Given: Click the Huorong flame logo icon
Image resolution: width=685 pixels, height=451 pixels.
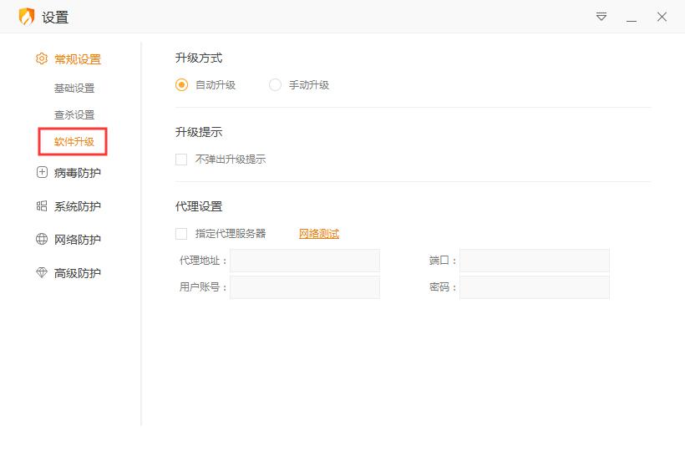Looking at the screenshot, I should 27,17.
